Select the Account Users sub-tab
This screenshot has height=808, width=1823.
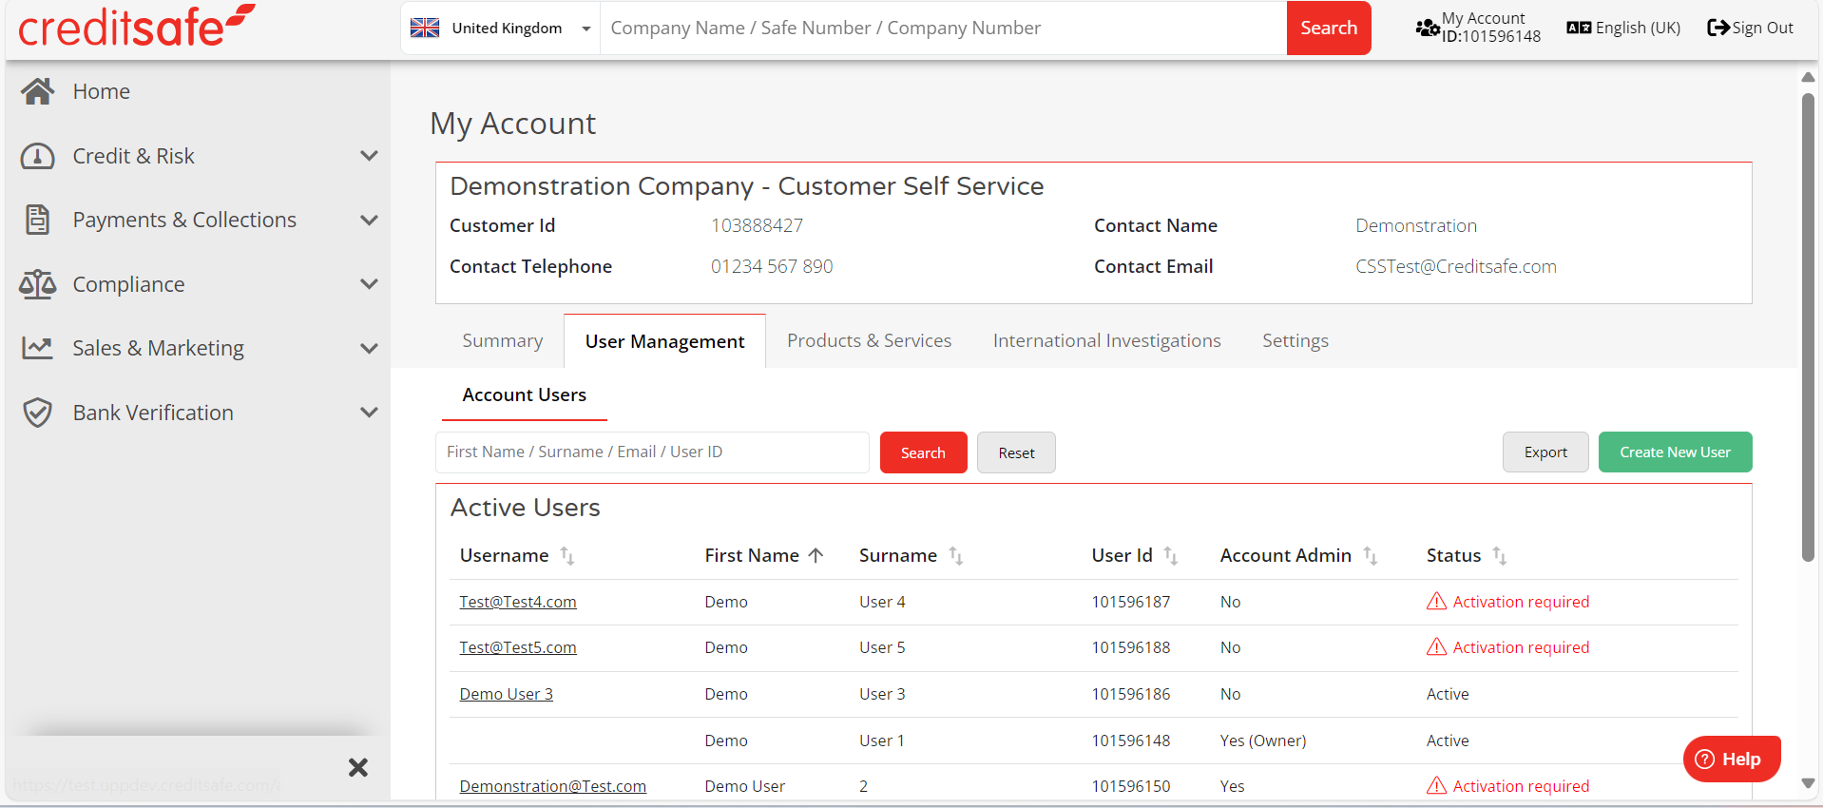525,394
